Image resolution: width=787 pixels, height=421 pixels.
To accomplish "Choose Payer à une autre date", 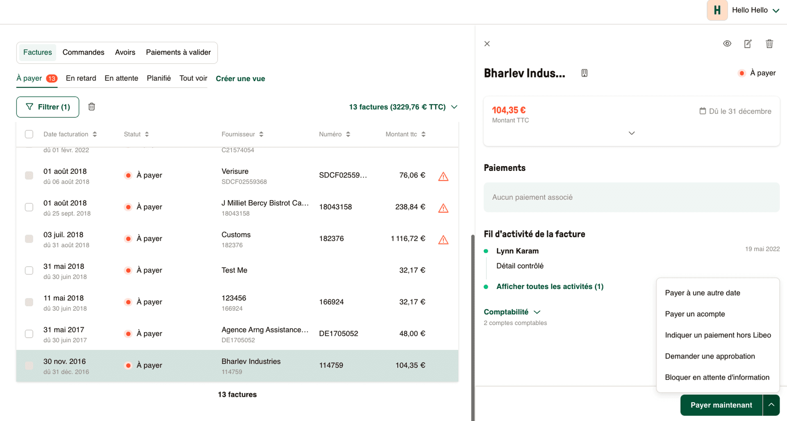I will [x=703, y=293].
